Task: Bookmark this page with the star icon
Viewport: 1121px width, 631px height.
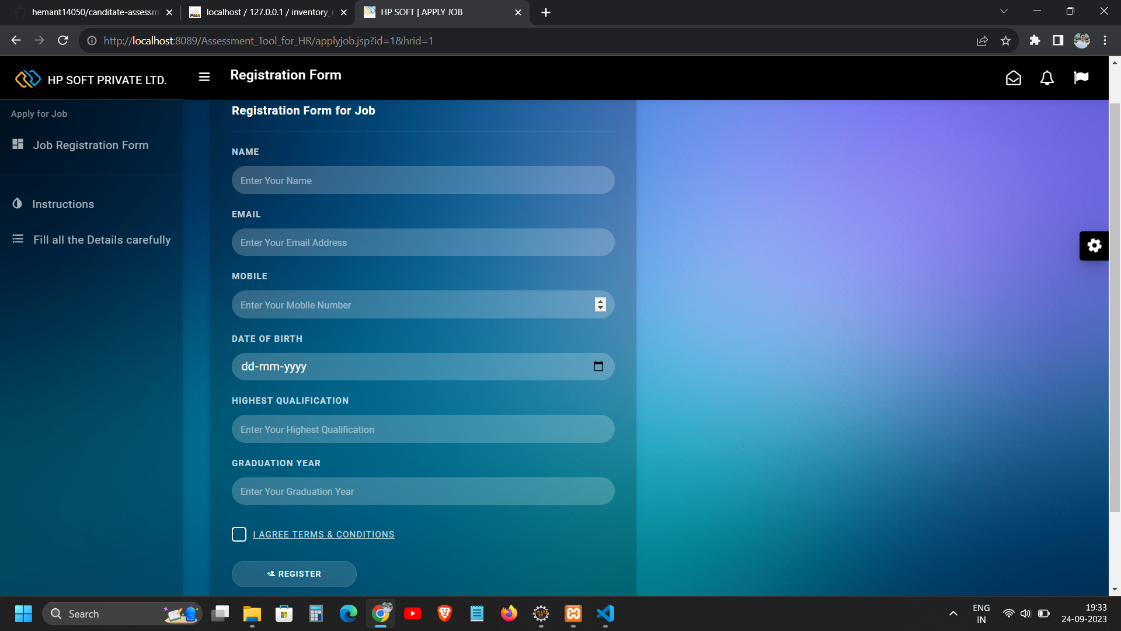Action: (x=1005, y=41)
